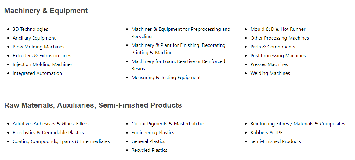Open the 3D Technologies category
Screen dimensions: 355x160
click(30, 29)
